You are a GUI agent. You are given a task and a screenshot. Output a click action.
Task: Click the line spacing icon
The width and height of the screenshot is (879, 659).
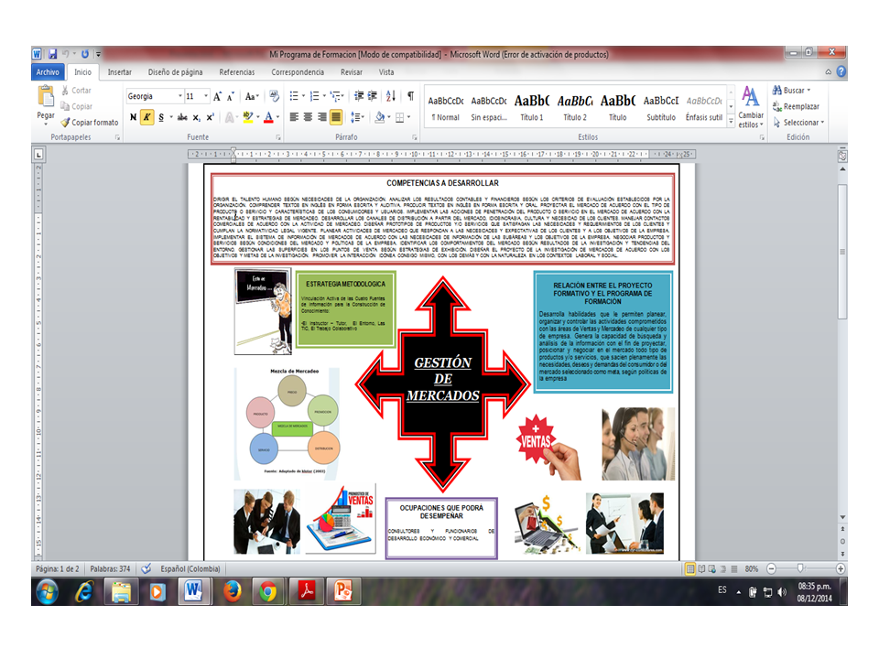(x=354, y=117)
